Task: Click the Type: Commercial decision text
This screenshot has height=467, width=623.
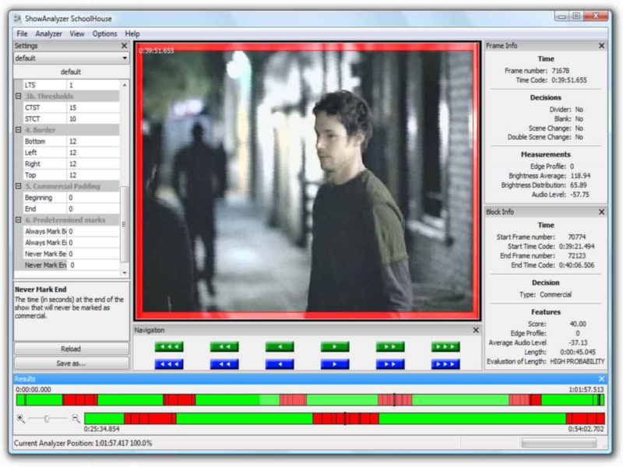Action: tap(545, 295)
